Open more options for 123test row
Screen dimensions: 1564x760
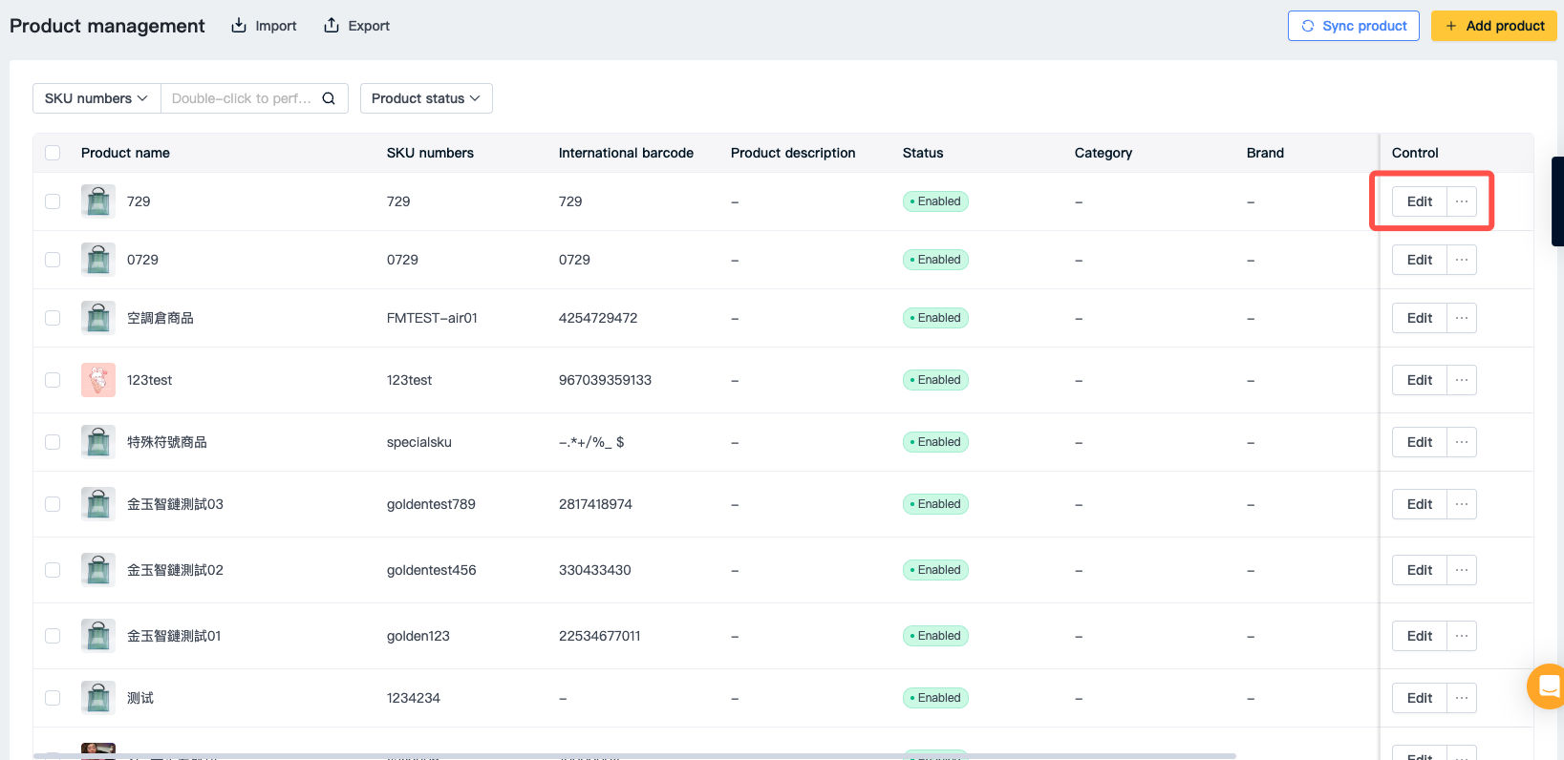tap(1462, 380)
